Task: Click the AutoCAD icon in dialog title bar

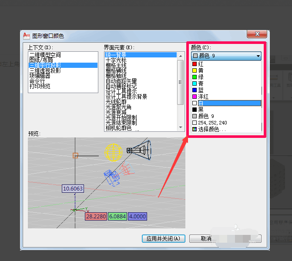Action: 26,36
